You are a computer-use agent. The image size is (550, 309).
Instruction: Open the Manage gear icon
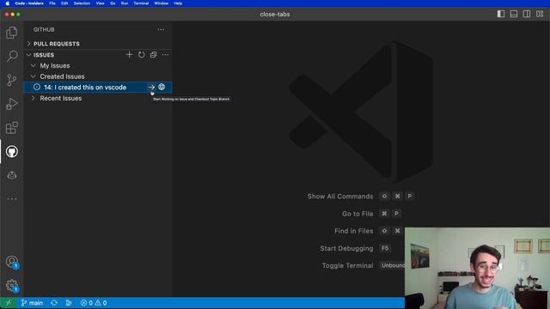(x=11, y=286)
